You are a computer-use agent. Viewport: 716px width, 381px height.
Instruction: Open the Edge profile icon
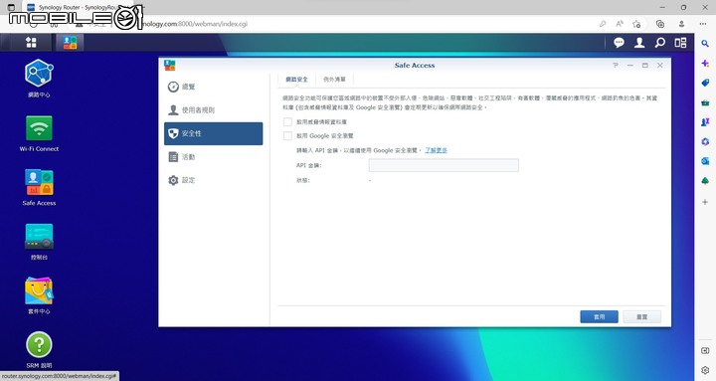point(681,24)
